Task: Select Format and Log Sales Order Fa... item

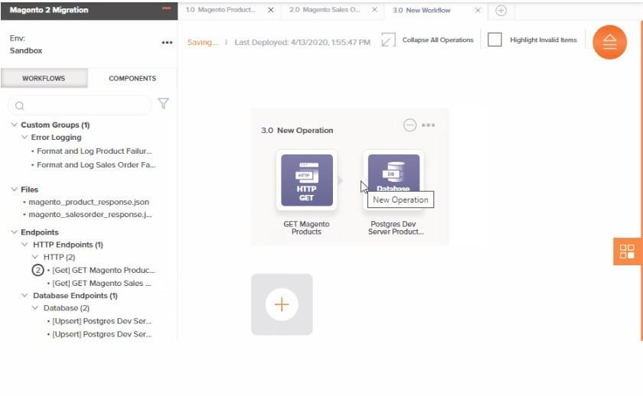Action: pos(96,165)
